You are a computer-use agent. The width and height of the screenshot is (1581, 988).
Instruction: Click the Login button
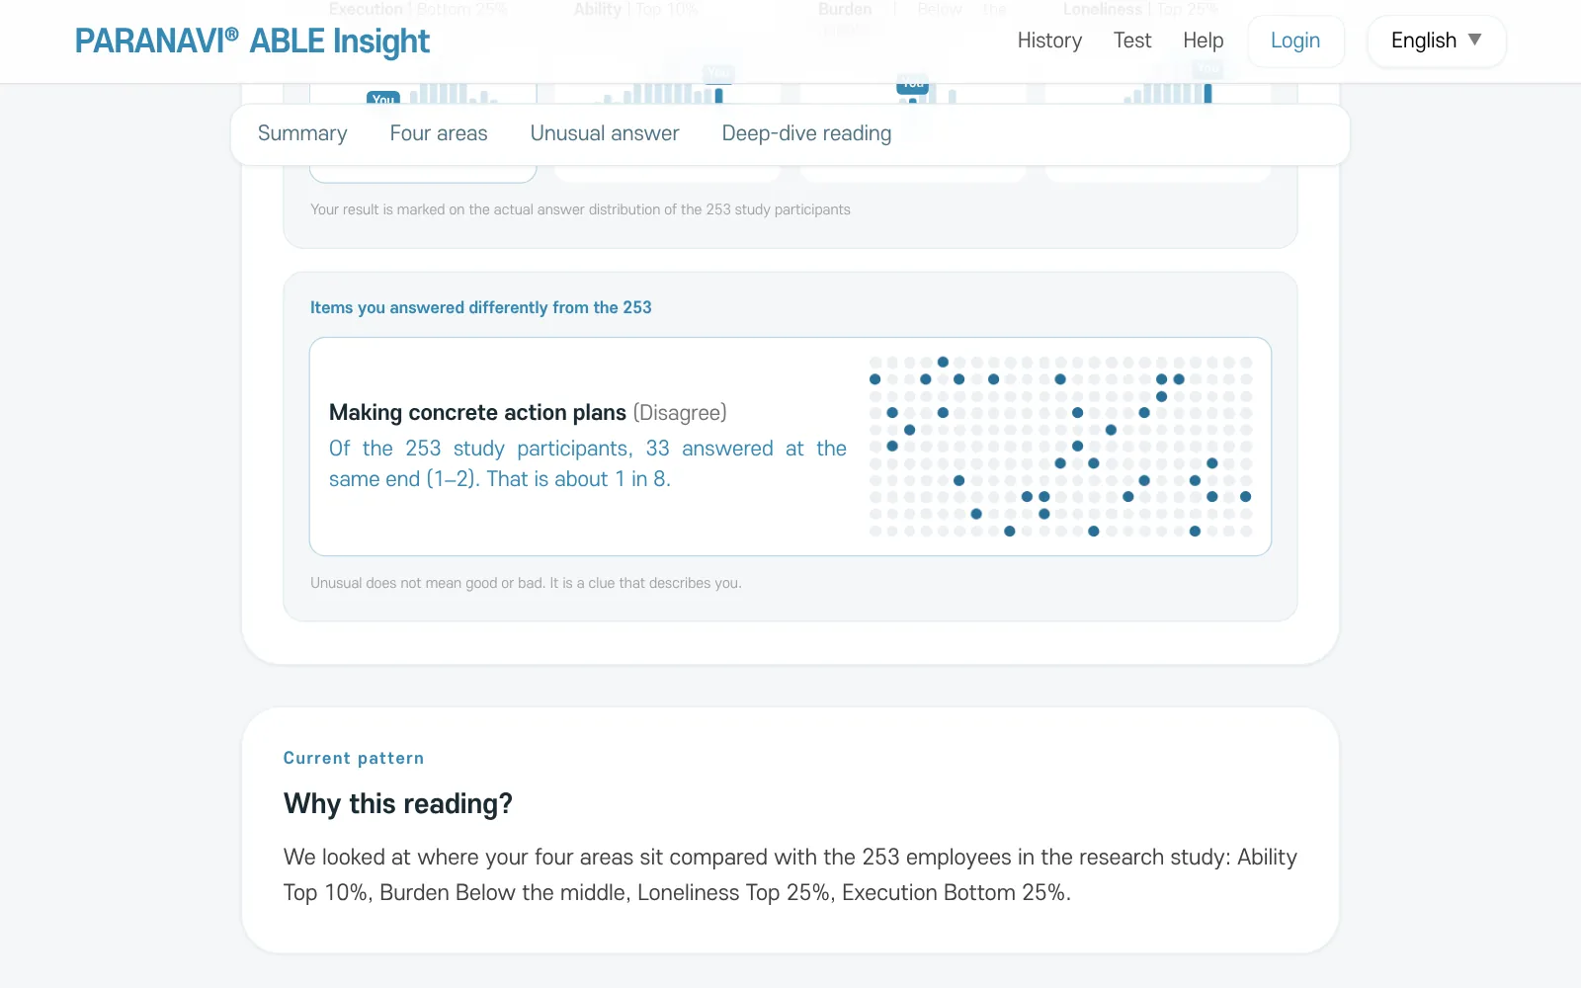coord(1295,41)
